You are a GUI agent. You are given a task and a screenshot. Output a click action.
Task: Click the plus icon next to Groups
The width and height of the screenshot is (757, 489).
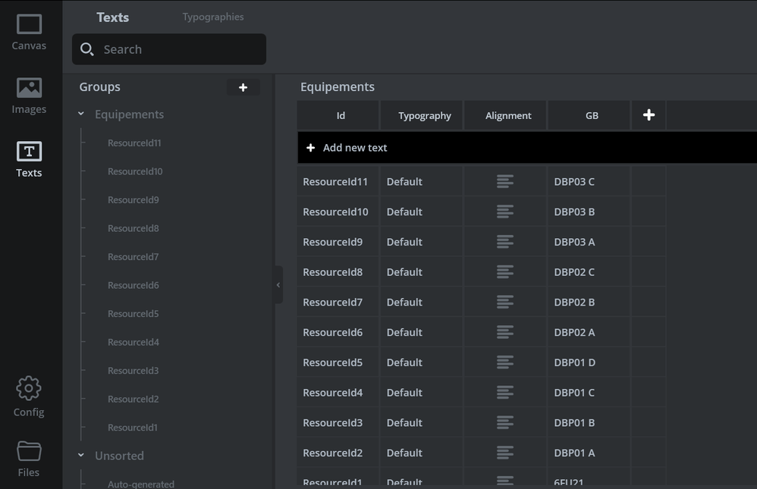pos(243,88)
